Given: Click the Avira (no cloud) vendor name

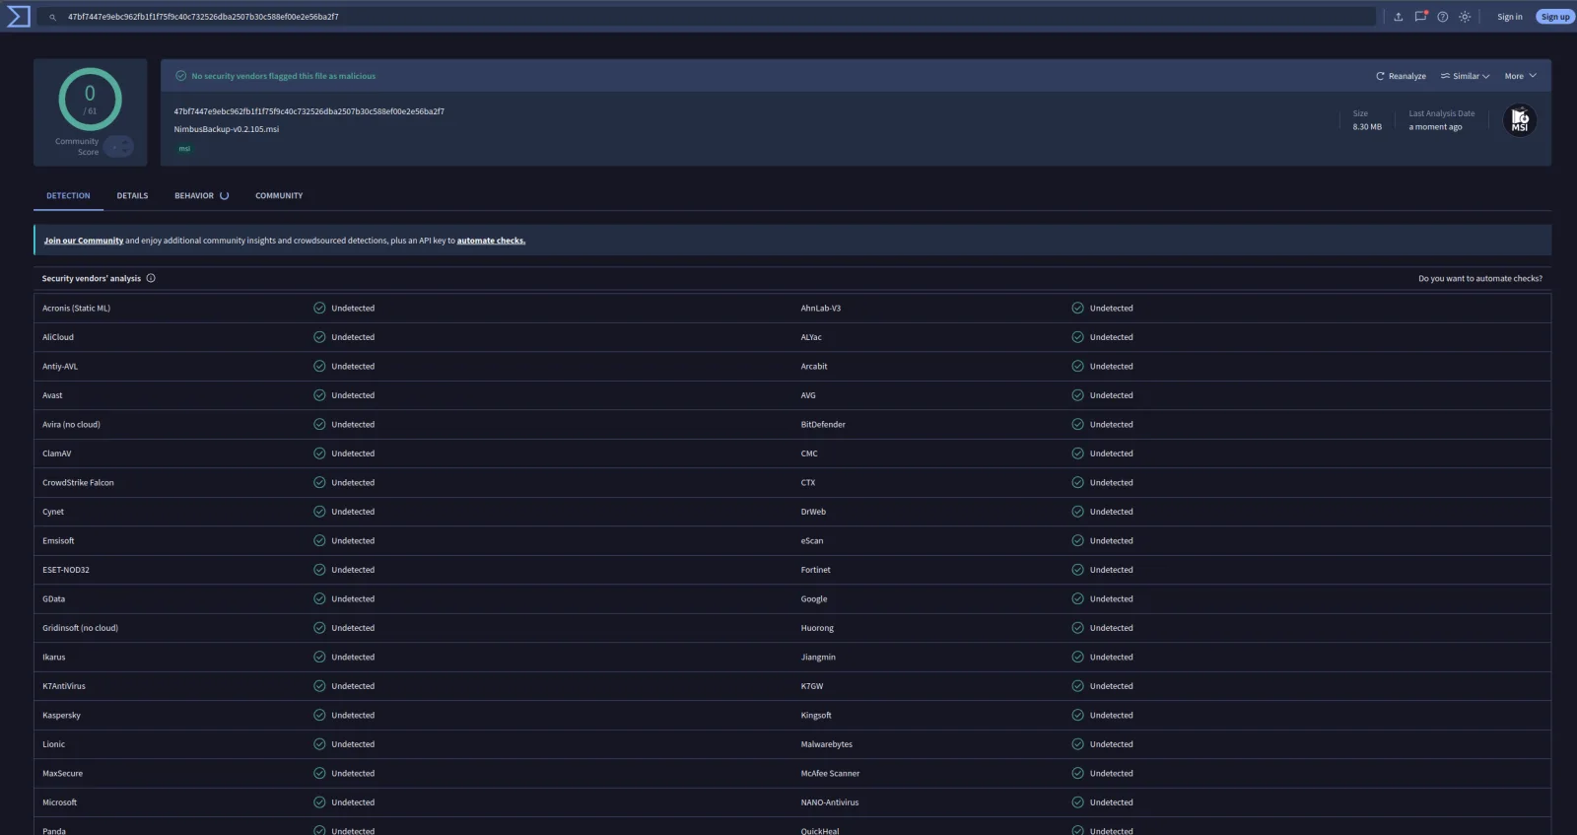Looking at the screenshot, I should [71, 424].
